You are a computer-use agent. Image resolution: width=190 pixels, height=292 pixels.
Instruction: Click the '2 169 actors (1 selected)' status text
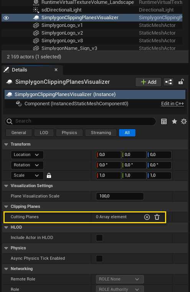[x=34, y=57]
